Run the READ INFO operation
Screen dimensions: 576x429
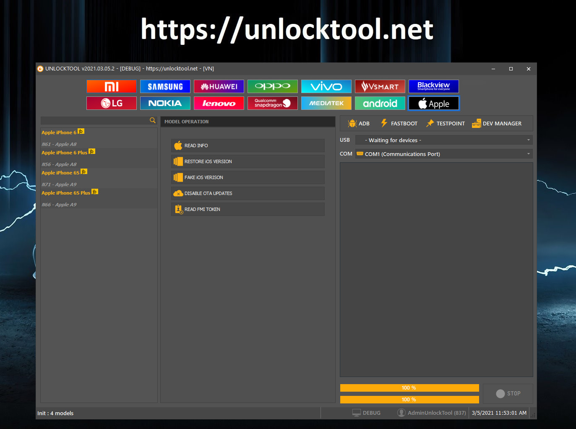pyautogui.click(x=248, y=146)
